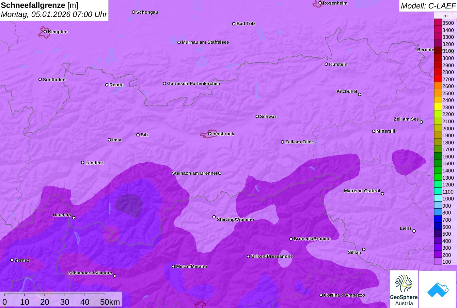Click the Garmisch-Partenkirchen marker dot
457x308 pixels.
point(165,84)
